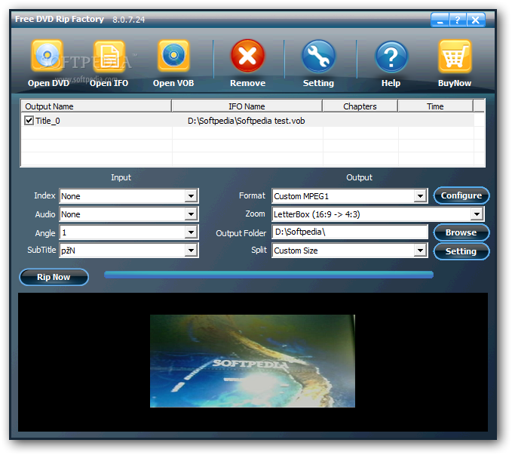Click the Time column header
This screenshot has width=512, height=455.
tap(435, 106)
